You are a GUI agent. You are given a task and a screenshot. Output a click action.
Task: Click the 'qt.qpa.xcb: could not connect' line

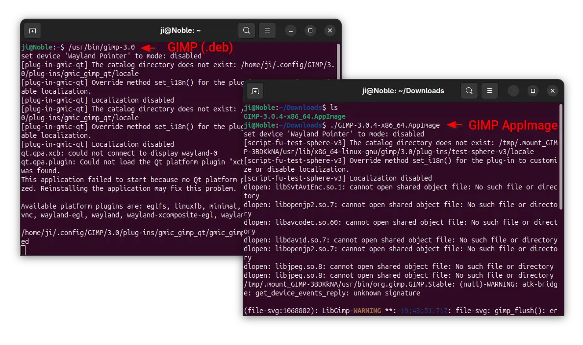coord(119,153)
